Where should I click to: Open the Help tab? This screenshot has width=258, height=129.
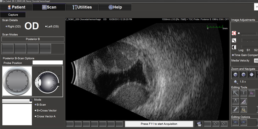click(x=115, y=7)
